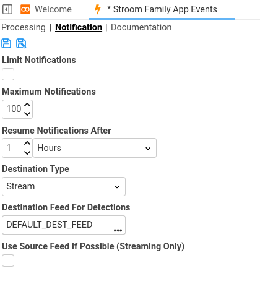This screenshot has height=297, width=260.
Task: Click the Save icon
Action: [x=6, y=43]
